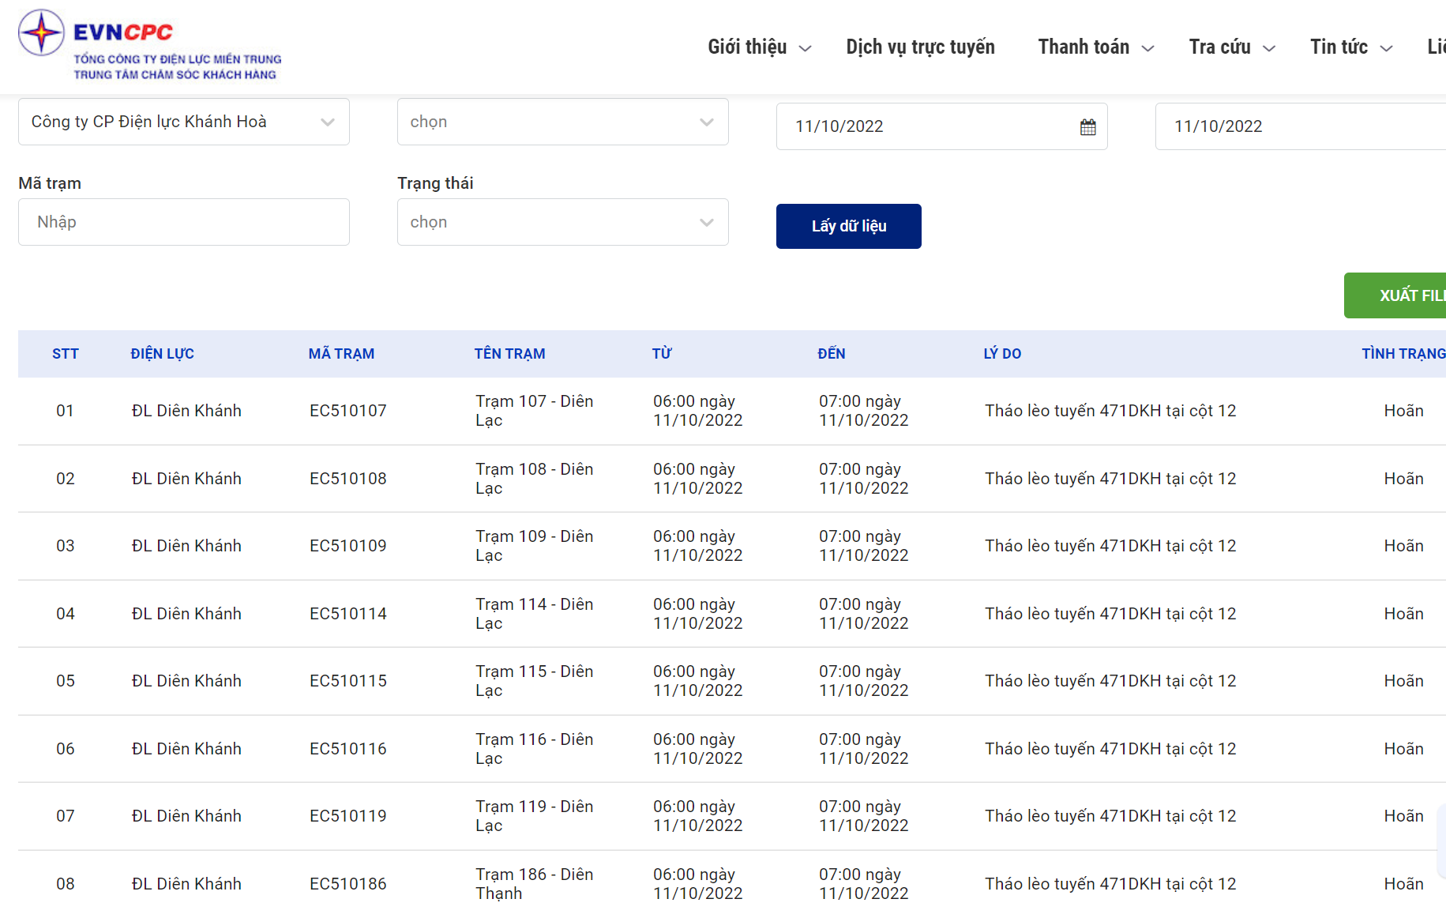Screen dimensions: 1446x914
Task: Open Dịch vụ trực tuyến menu item
Action: [x=920, y=47]
